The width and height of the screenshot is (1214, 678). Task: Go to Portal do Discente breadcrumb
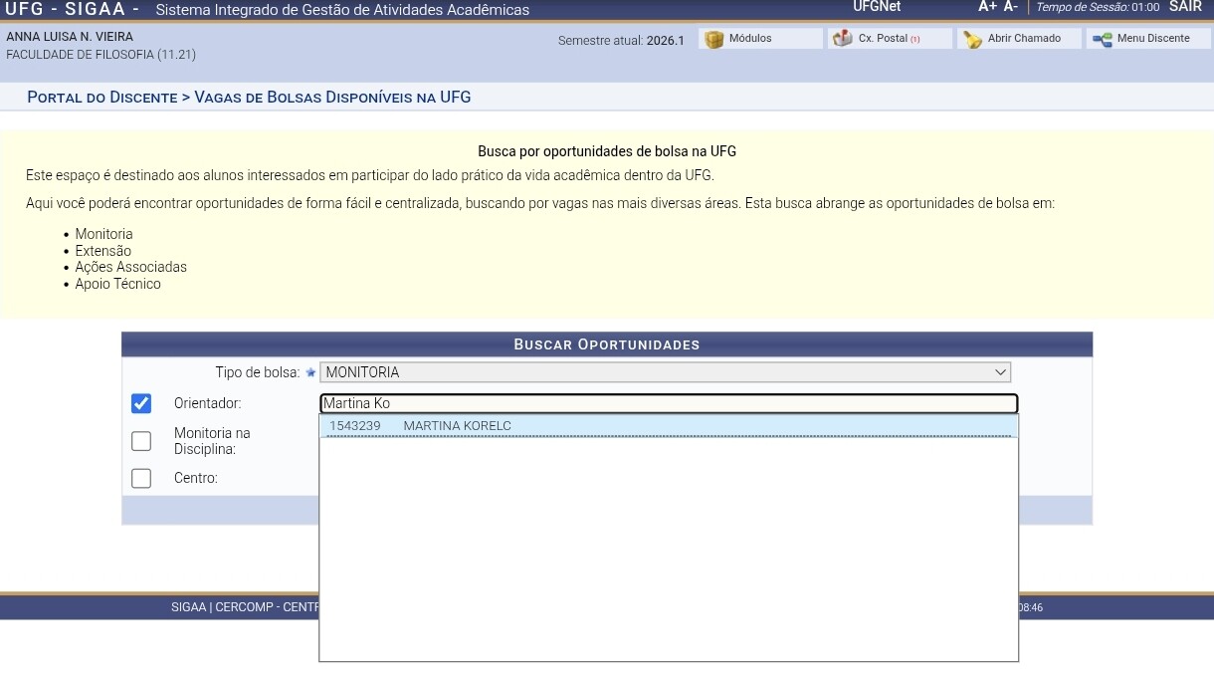click(x=101, y=98)
